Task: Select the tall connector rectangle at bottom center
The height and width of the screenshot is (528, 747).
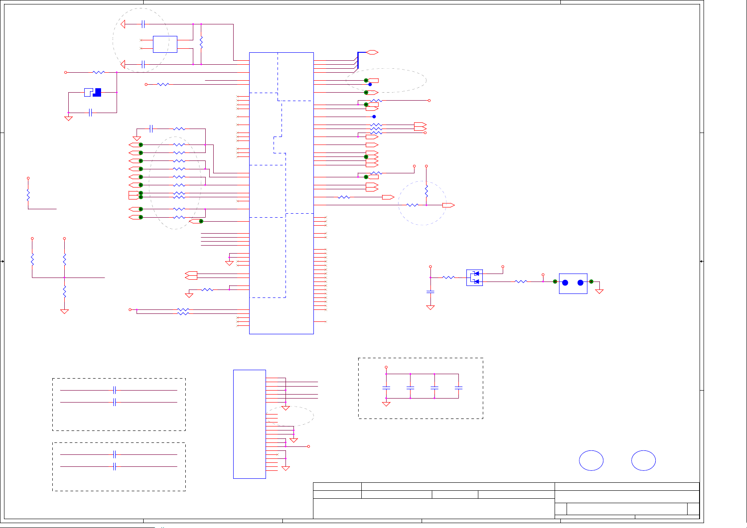Action: click(x=250, y=424)
